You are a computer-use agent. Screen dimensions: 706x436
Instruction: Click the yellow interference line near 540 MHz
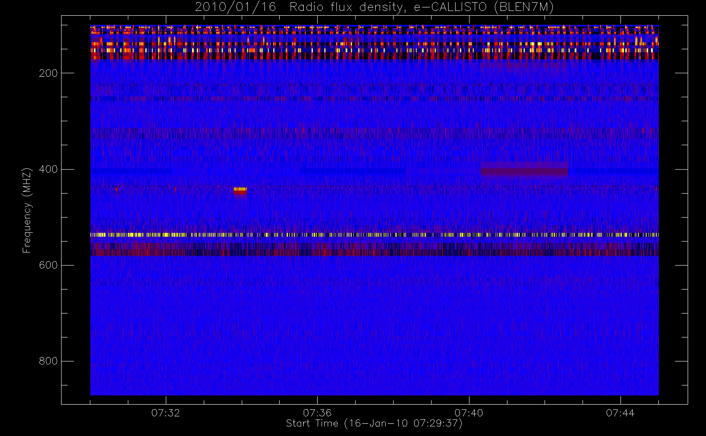tap(374, 235)
